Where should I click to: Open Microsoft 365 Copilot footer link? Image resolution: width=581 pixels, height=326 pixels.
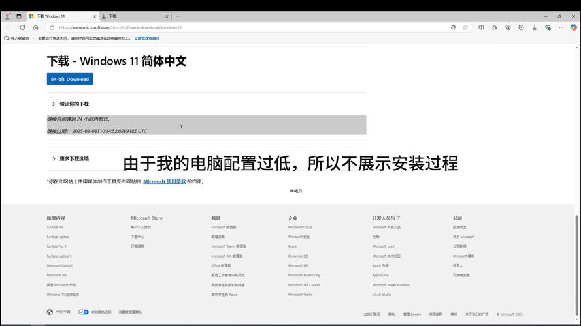[x=304, y=285]
